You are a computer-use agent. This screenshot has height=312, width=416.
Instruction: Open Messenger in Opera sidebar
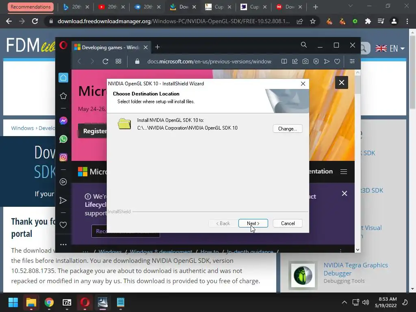point(63,121)
